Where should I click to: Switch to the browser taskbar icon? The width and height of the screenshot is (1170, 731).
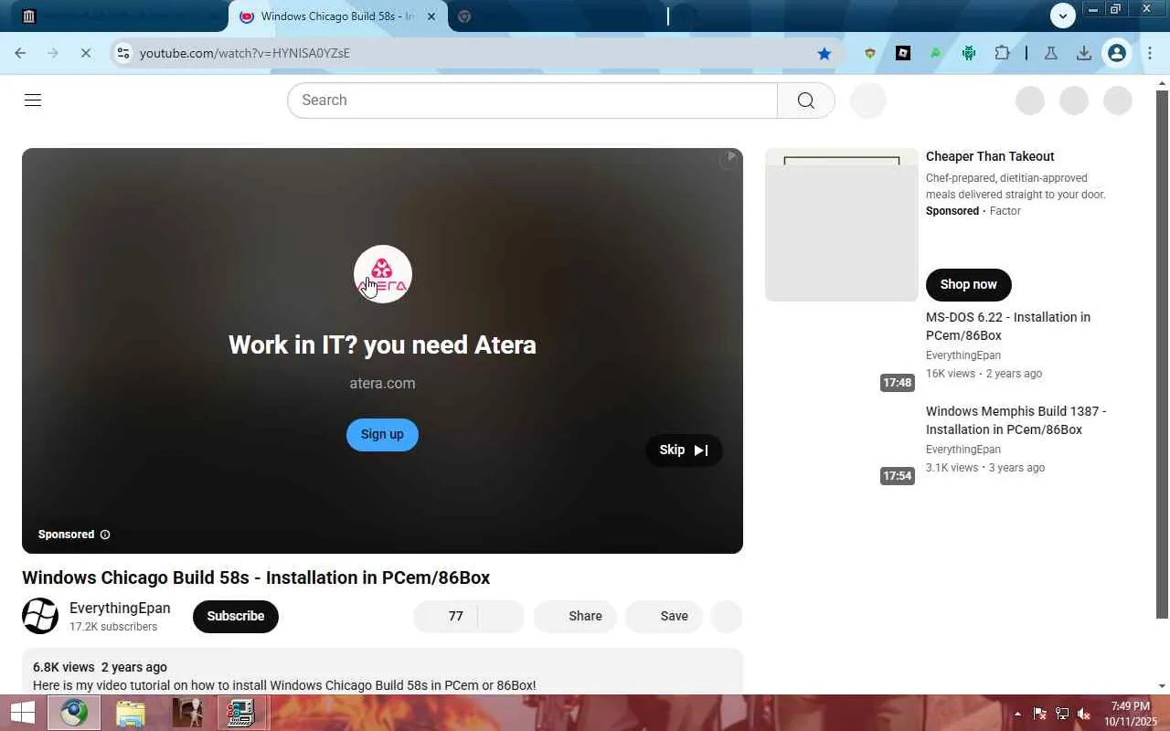(74, 713)
